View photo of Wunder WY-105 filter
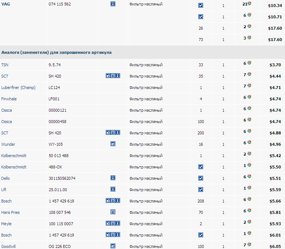The width and height of the screenshot is (285, 249). pyautogui.click(x=113, y=144)
